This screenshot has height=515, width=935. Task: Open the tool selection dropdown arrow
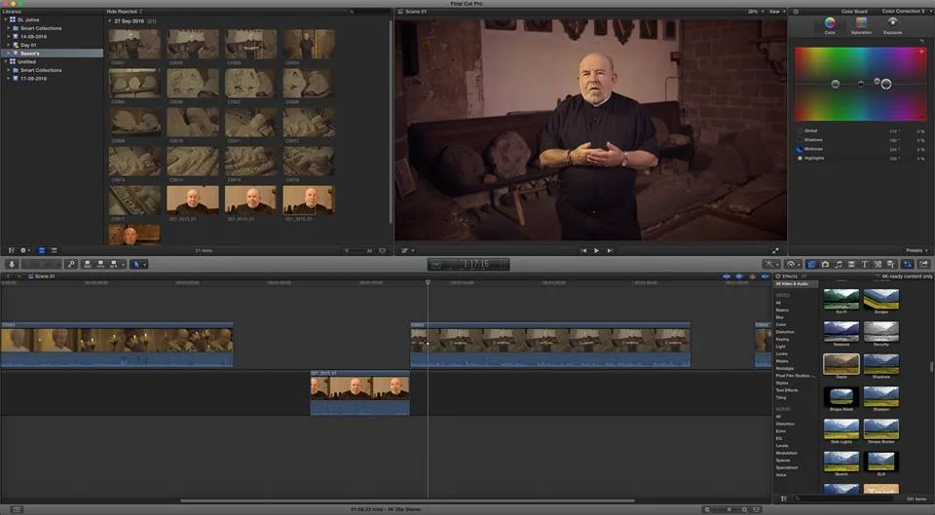point(144,264)
